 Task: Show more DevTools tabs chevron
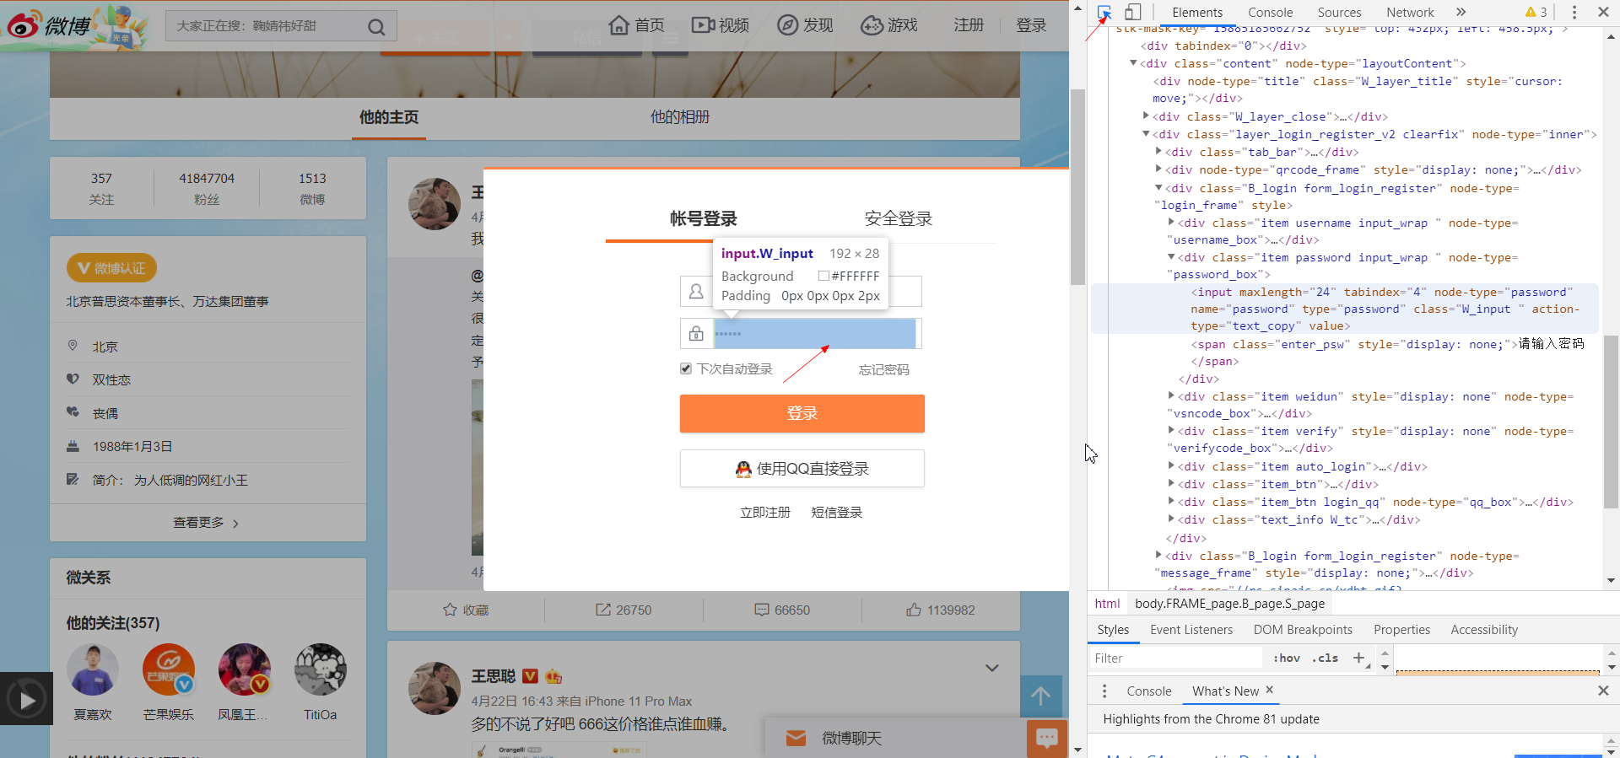[x=1461, y=12]
